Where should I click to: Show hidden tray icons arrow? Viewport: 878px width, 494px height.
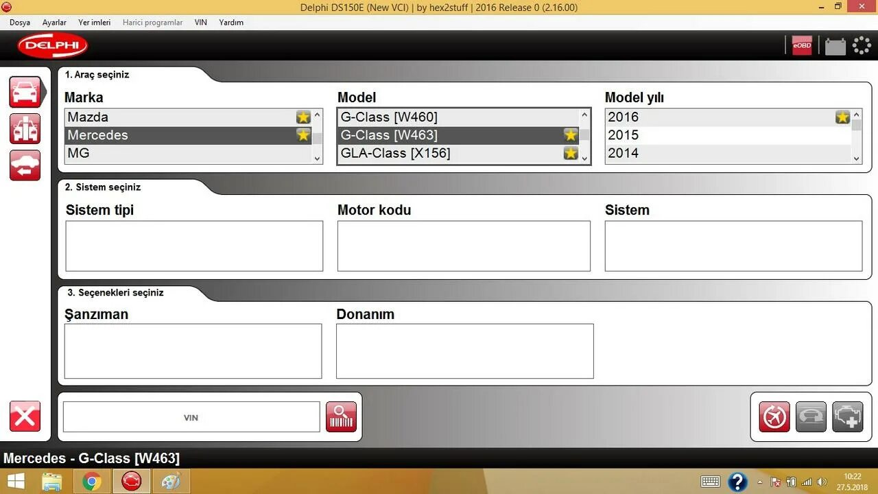[760, 482]
